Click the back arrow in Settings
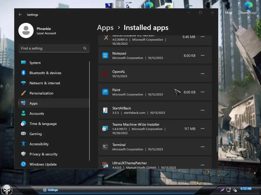The height and width of the screenshot is (195, 261). pos(20,14)
